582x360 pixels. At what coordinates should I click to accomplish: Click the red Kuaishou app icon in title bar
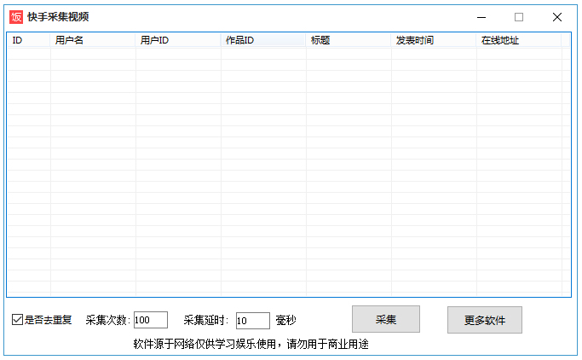(15, 16)
